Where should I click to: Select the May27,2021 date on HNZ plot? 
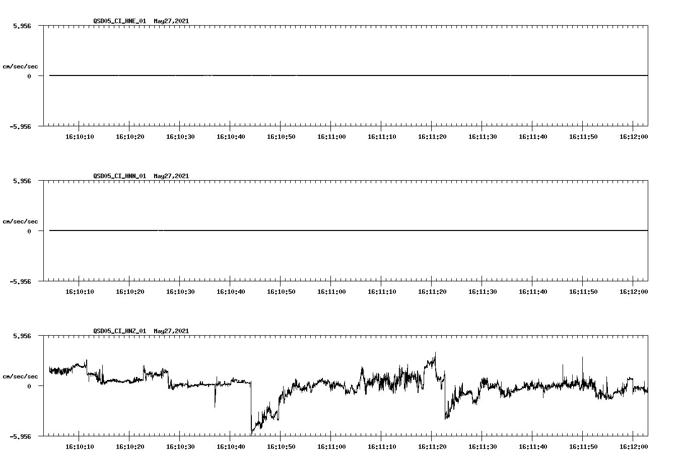pyautogui.click(x=171, y=331)
